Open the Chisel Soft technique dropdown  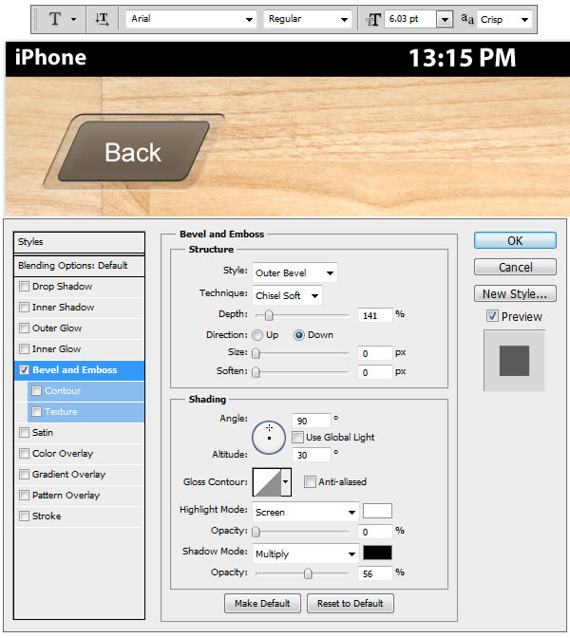pyautogui.click(x=288, y=295)
